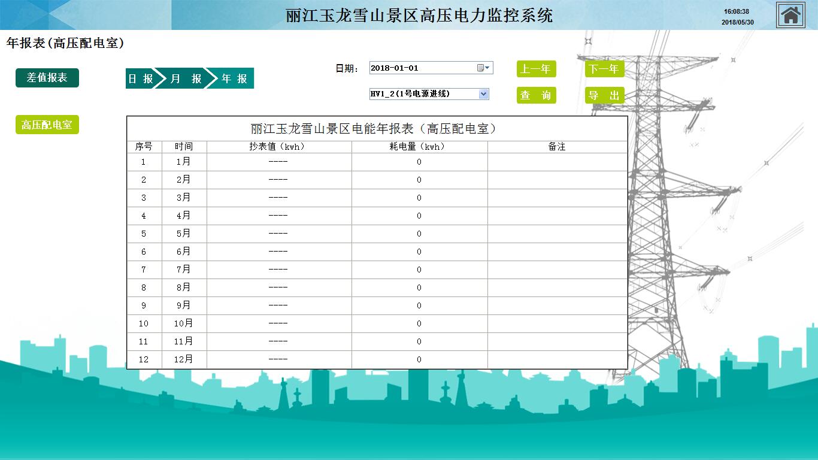Switch to the 日报 daily report tab
Viewport: 818px width, 460px height.
pyautogui.click(x=140, y=78)
